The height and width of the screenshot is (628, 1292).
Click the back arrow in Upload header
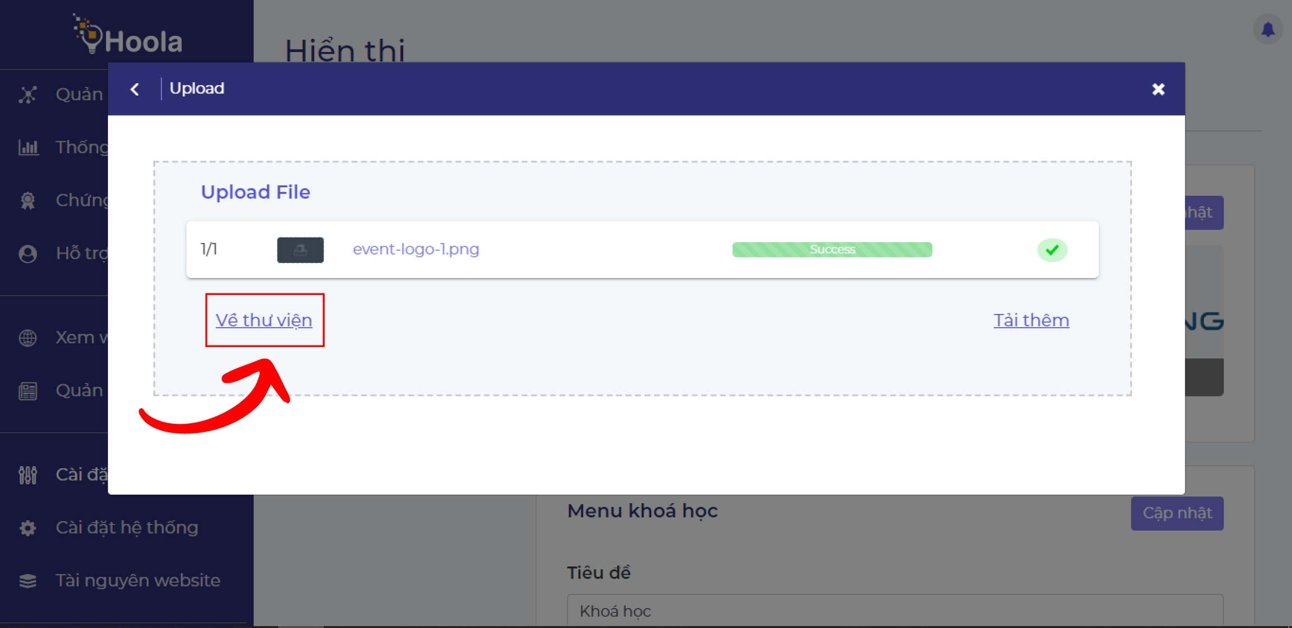pos(135,89)
